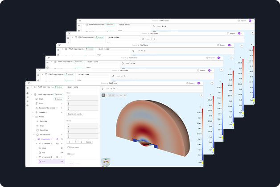Add a filter to p harmonic 2
This screenshot has height=187, width=280.
coord(62,157)
